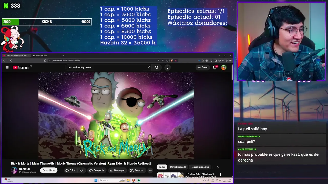Open the YouTube account avatar menu
Image resolution: width=328 pixels, height=184 pixels.
(x=224, y=67)
